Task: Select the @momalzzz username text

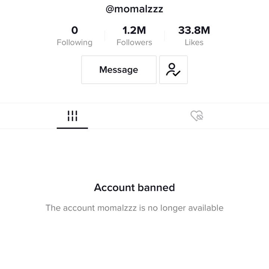Action: (x=134, y=9)
